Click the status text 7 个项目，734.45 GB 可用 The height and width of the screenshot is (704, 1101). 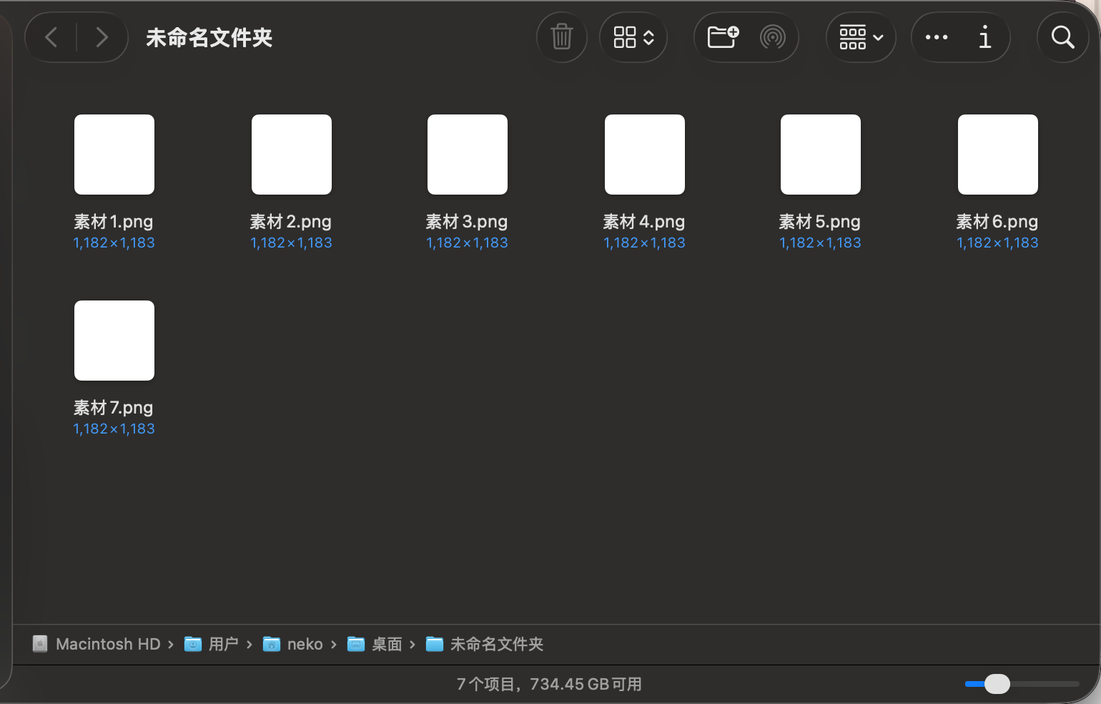(549, 685)
